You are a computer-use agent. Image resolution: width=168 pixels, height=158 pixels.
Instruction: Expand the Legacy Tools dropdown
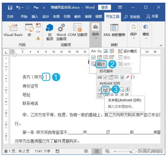coord(101,64)
